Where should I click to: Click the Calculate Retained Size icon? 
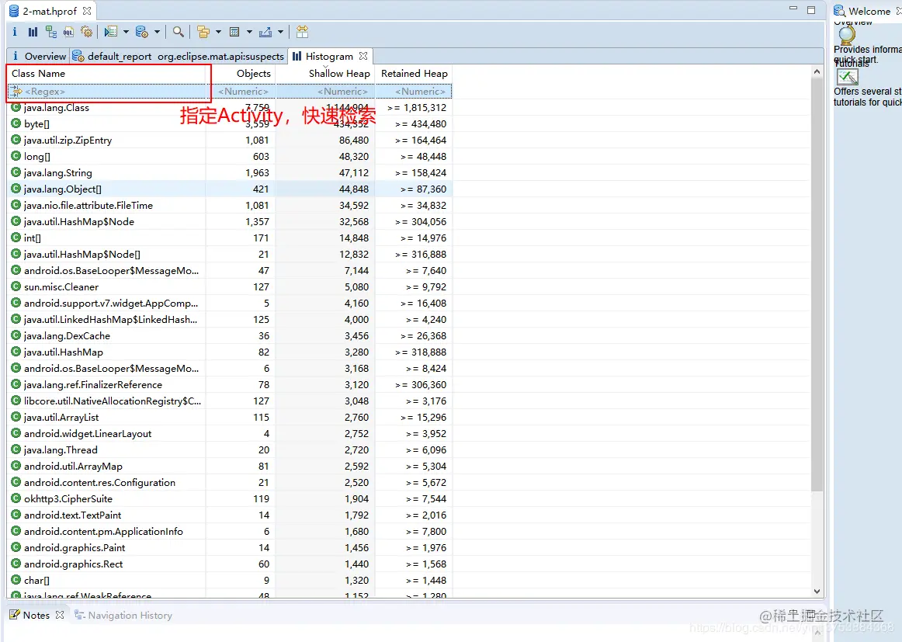click(234, 32)
